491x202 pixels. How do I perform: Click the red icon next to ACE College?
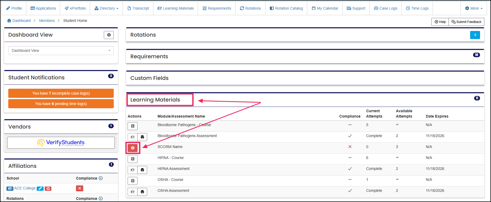(x=48, y=189)
